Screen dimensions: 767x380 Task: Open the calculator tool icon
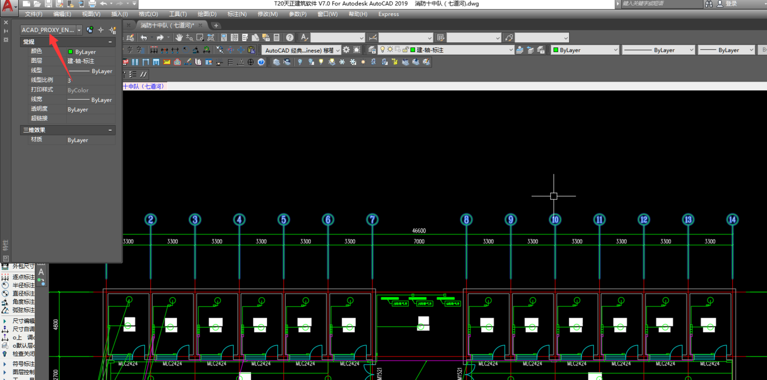[277, 37]
